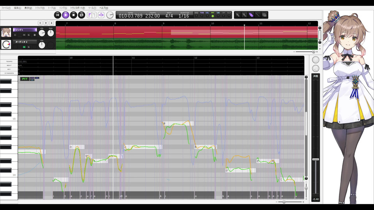Click the オーディオ2 track logo thumbnail
This screenshot has width=374, height=210.
click(x=6, y=44)
